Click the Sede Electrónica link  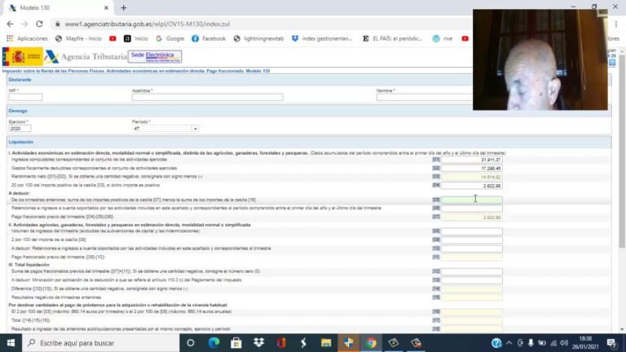tap(155, 56)
